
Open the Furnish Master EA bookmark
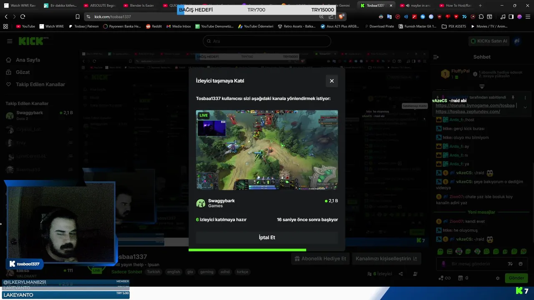[417, 26]
